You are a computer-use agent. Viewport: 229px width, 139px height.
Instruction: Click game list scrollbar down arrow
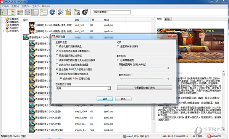[153, 131]
